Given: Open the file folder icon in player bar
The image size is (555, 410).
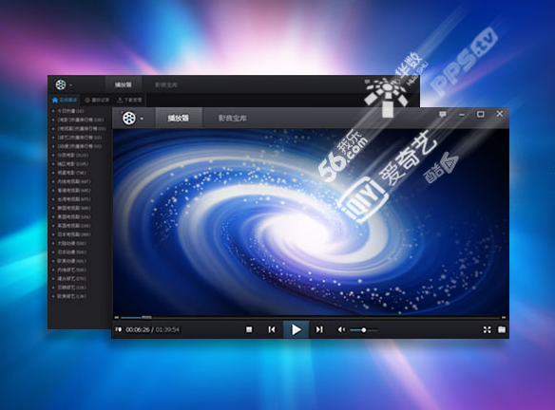Looking at the screenshot, I should (x=502, y=329).
